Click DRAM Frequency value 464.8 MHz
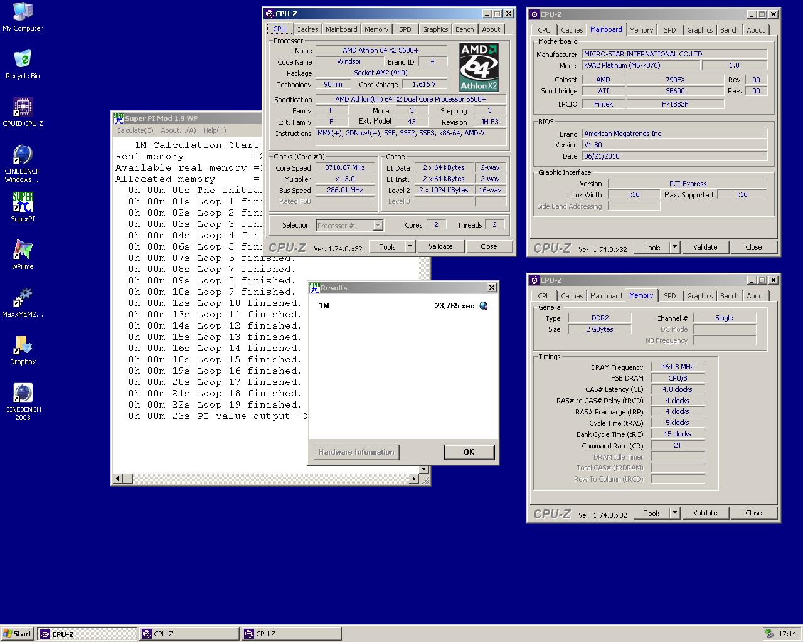Viewport: 803px width, 642px height. click(678, 367)
